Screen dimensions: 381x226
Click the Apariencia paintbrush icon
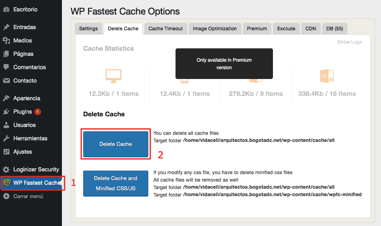[x=6, y=98]
